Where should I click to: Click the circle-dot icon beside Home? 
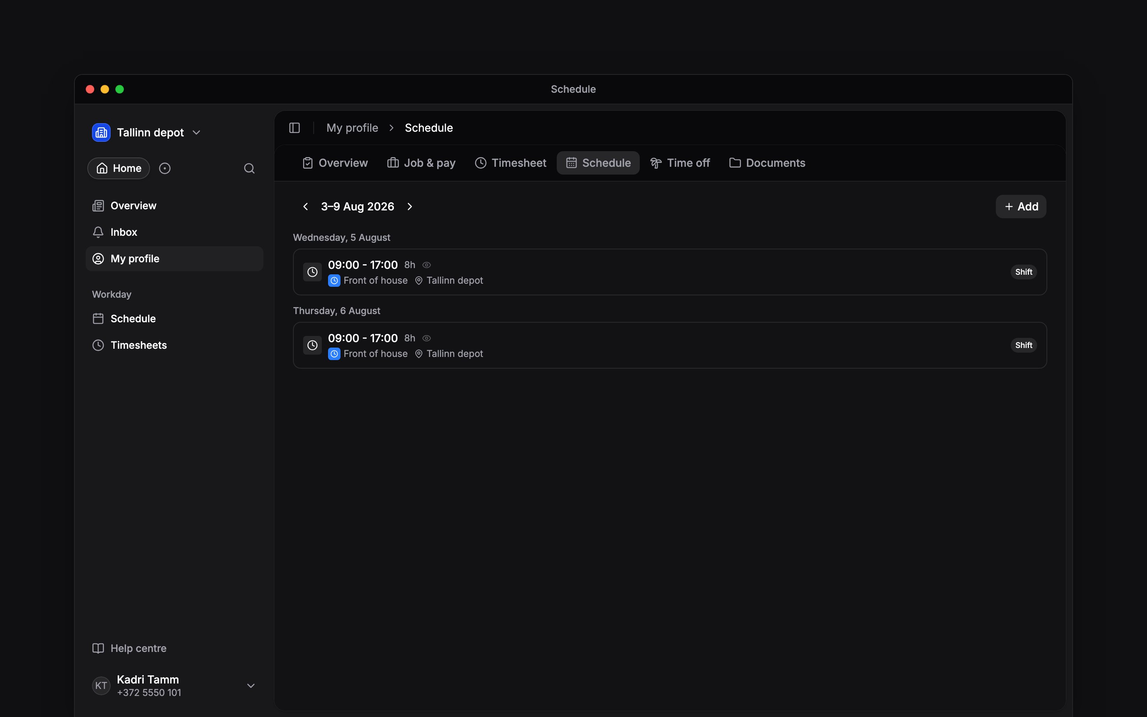pos(164,168)
